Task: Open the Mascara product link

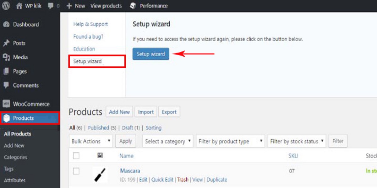Action: [x=130, y=171]
